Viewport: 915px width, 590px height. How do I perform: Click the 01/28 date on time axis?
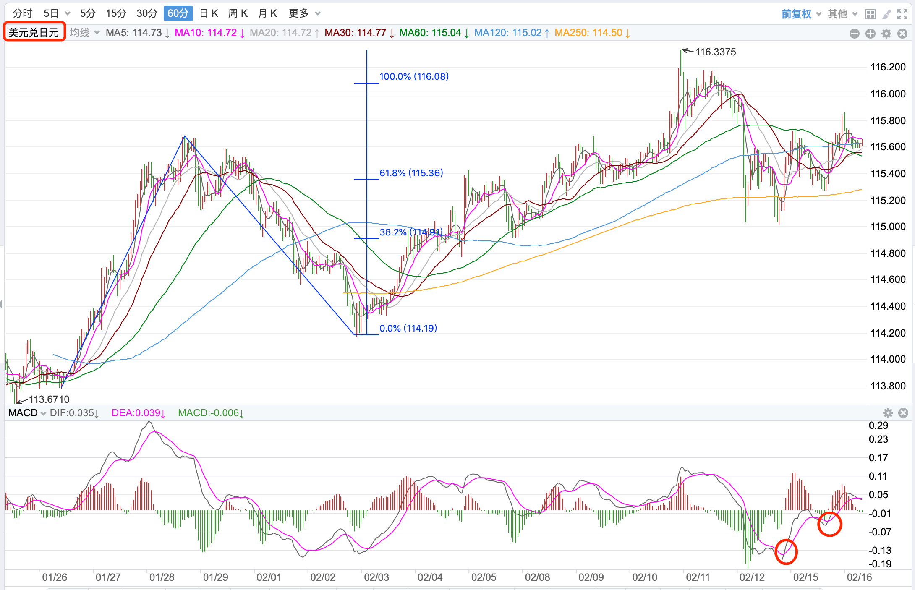(162, 577)
